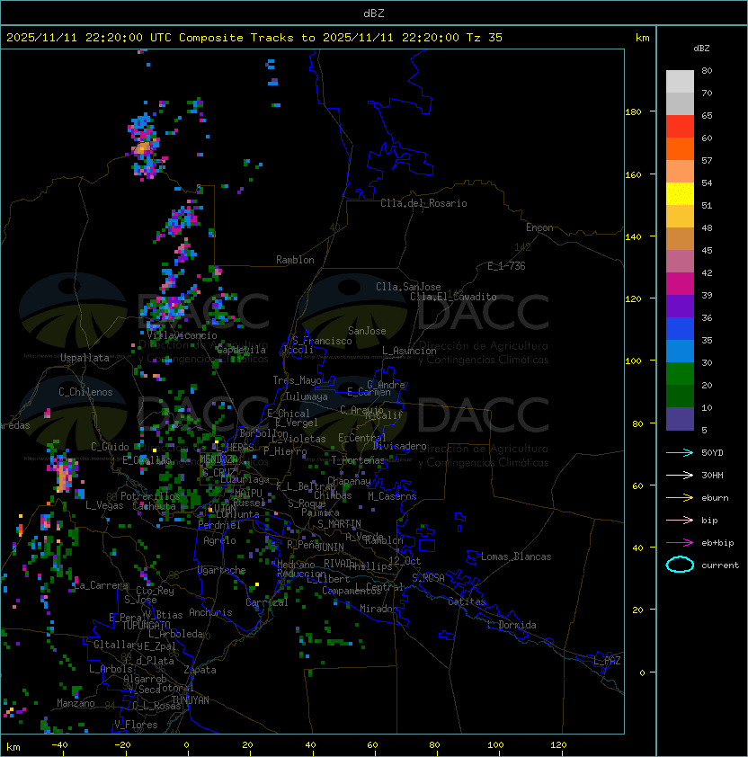This screenshot has width=748, height=757.
Task: Click the 'Divisadero' map label
Action: click(x=399, y=446)
